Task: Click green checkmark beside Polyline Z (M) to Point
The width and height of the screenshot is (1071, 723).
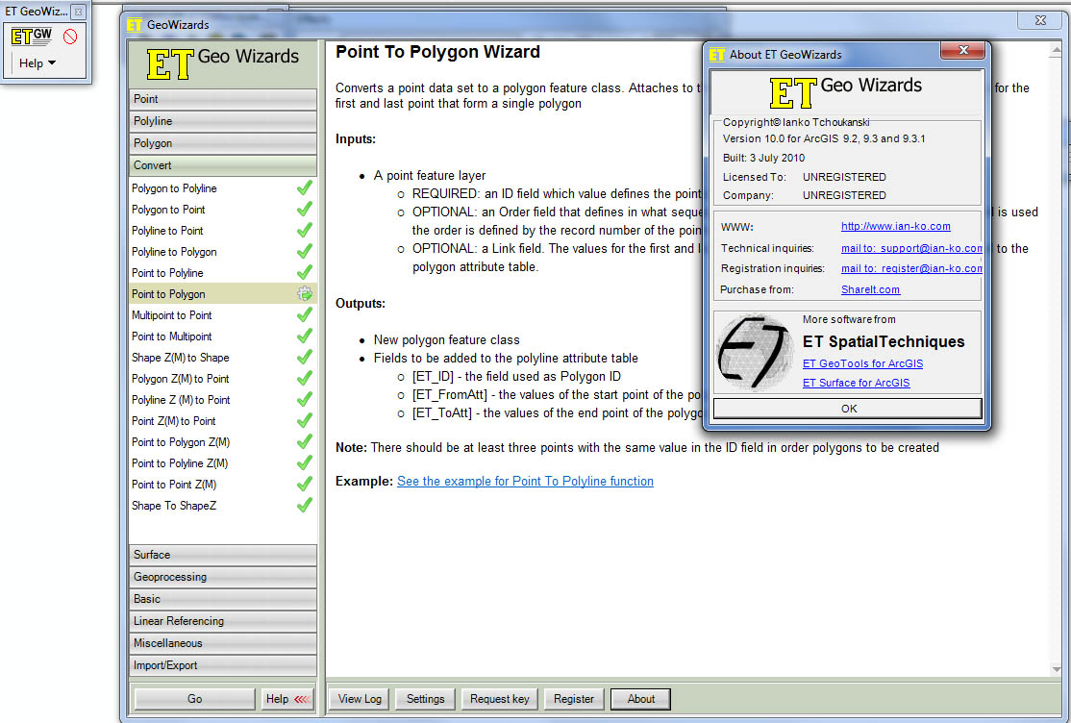Action: point(305,400)
